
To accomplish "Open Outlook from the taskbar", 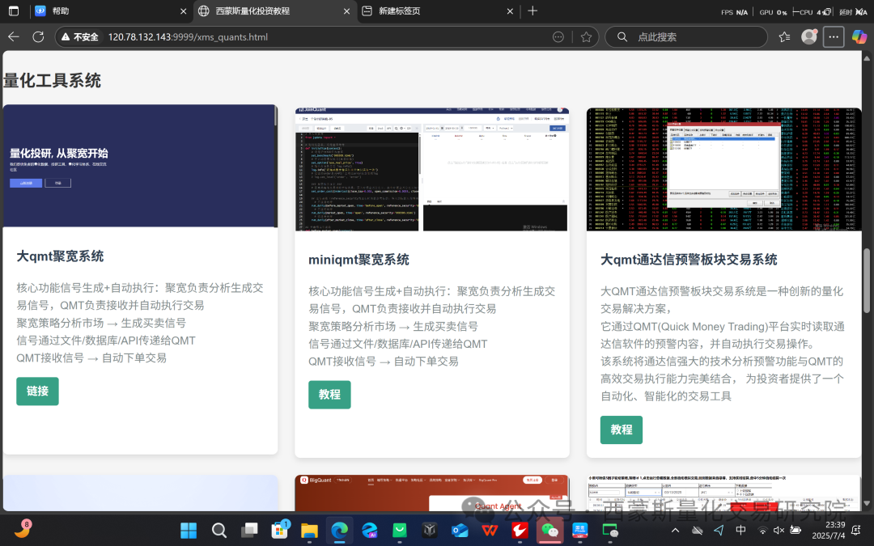I will coord(460,531).
